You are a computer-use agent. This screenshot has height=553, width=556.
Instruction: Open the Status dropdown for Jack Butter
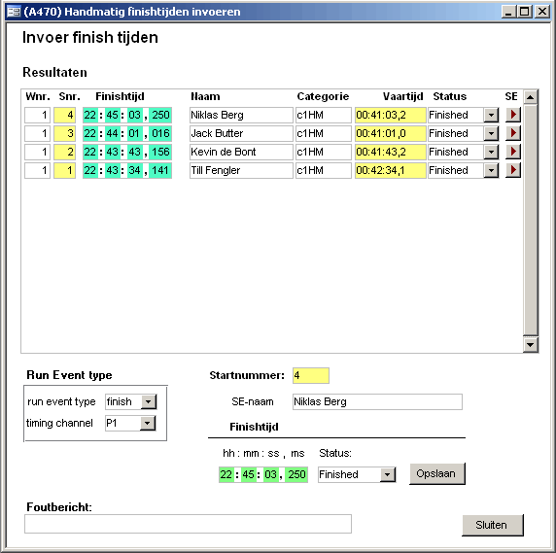(491, 134)
